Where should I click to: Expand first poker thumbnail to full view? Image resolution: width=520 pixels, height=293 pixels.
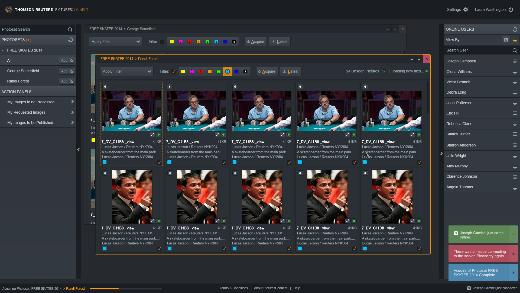152,135
